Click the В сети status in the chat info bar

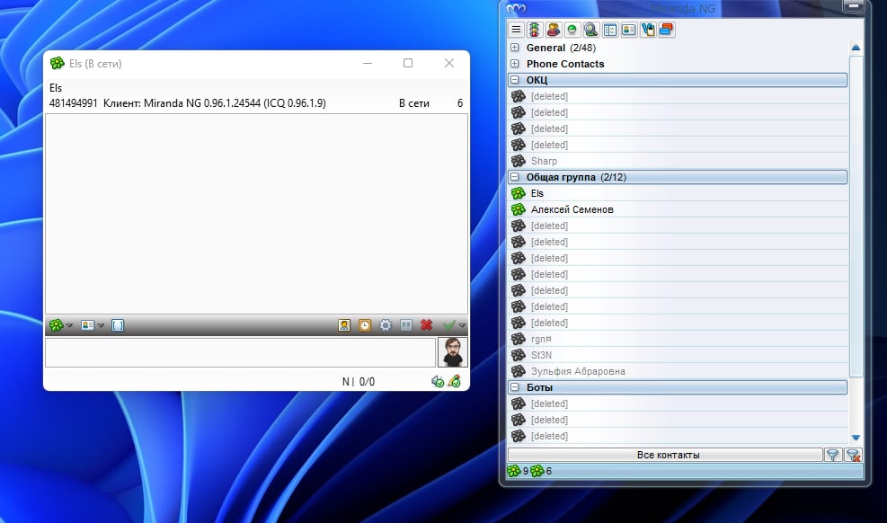tap(414, 103)
